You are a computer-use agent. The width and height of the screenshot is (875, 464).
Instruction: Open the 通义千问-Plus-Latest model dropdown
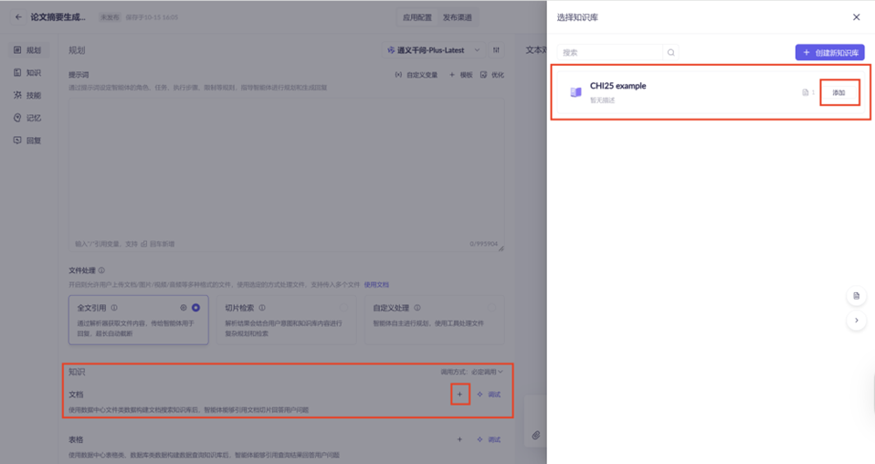[434, 50]
